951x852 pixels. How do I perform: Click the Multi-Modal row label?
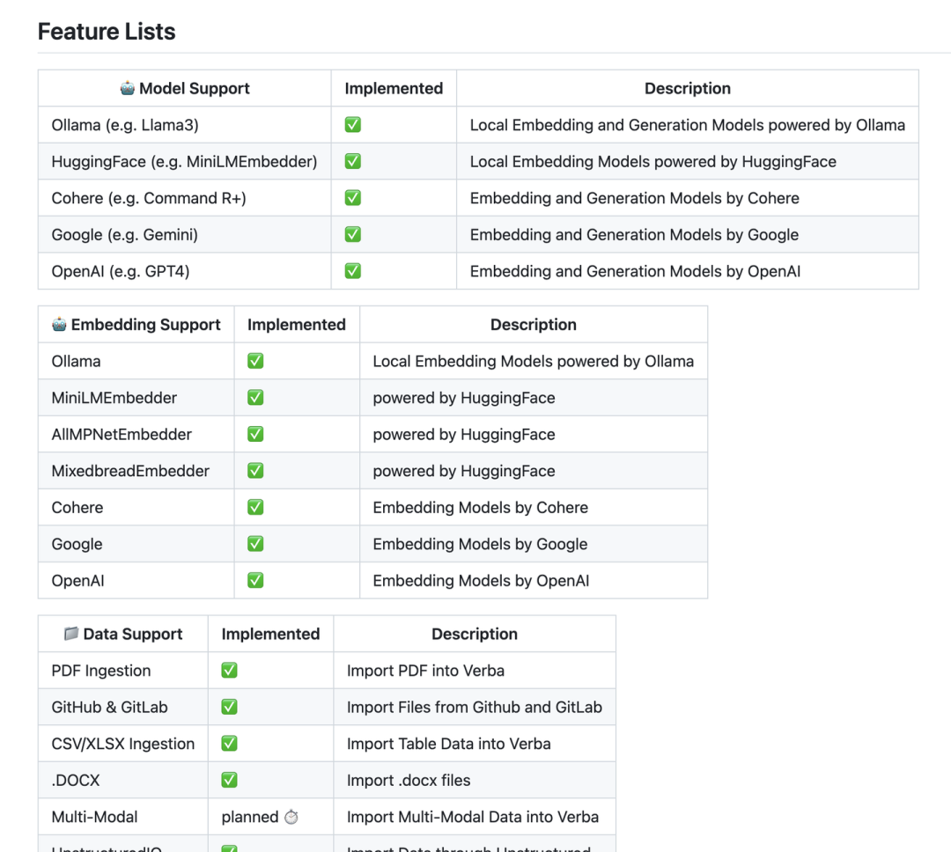tap(94, 817)
